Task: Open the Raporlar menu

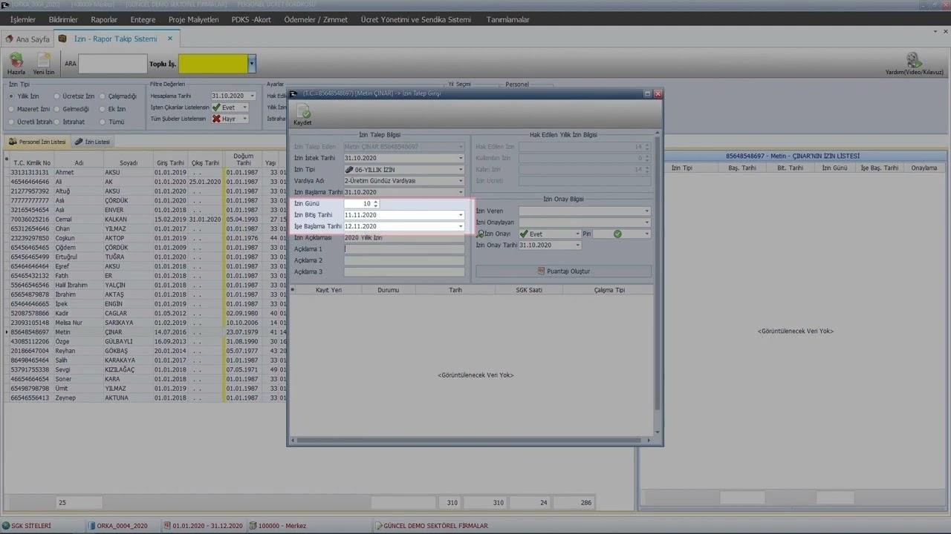Action: tap(104, 19)
